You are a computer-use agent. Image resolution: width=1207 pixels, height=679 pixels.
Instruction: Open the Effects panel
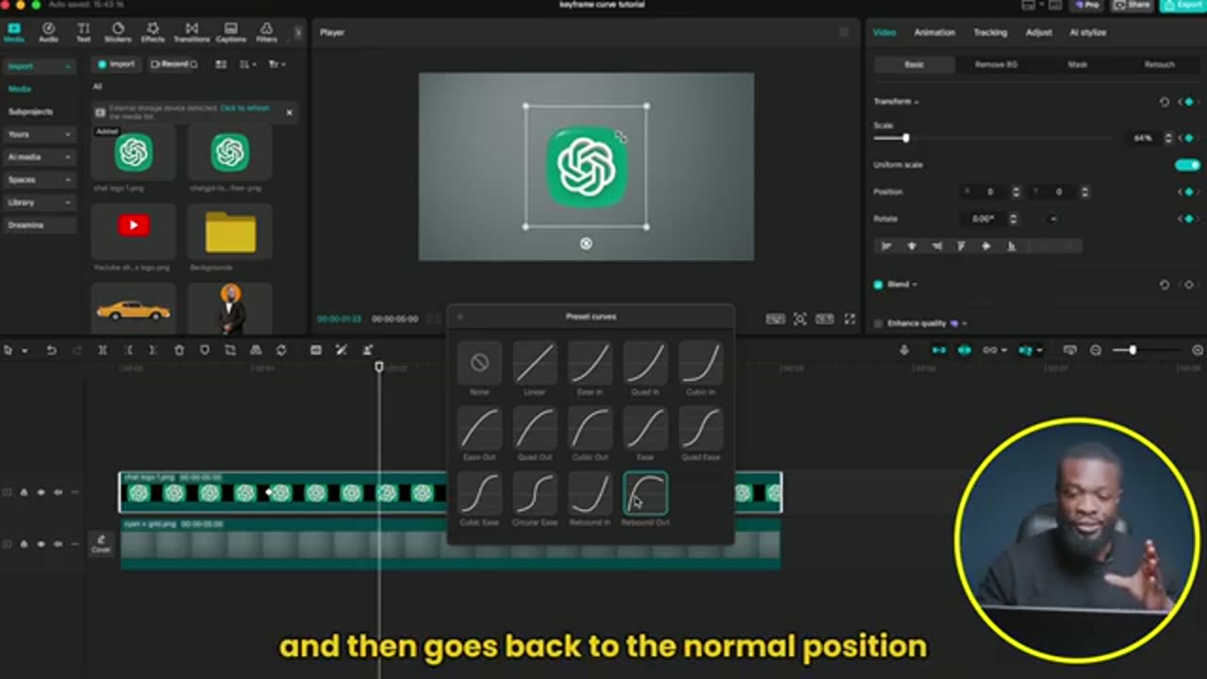click(x=153, y=32)
